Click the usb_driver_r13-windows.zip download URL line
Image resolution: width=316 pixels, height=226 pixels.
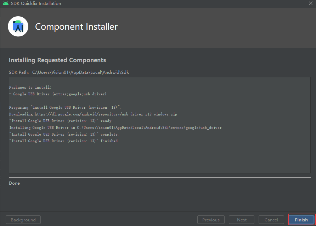click(93, 114)
